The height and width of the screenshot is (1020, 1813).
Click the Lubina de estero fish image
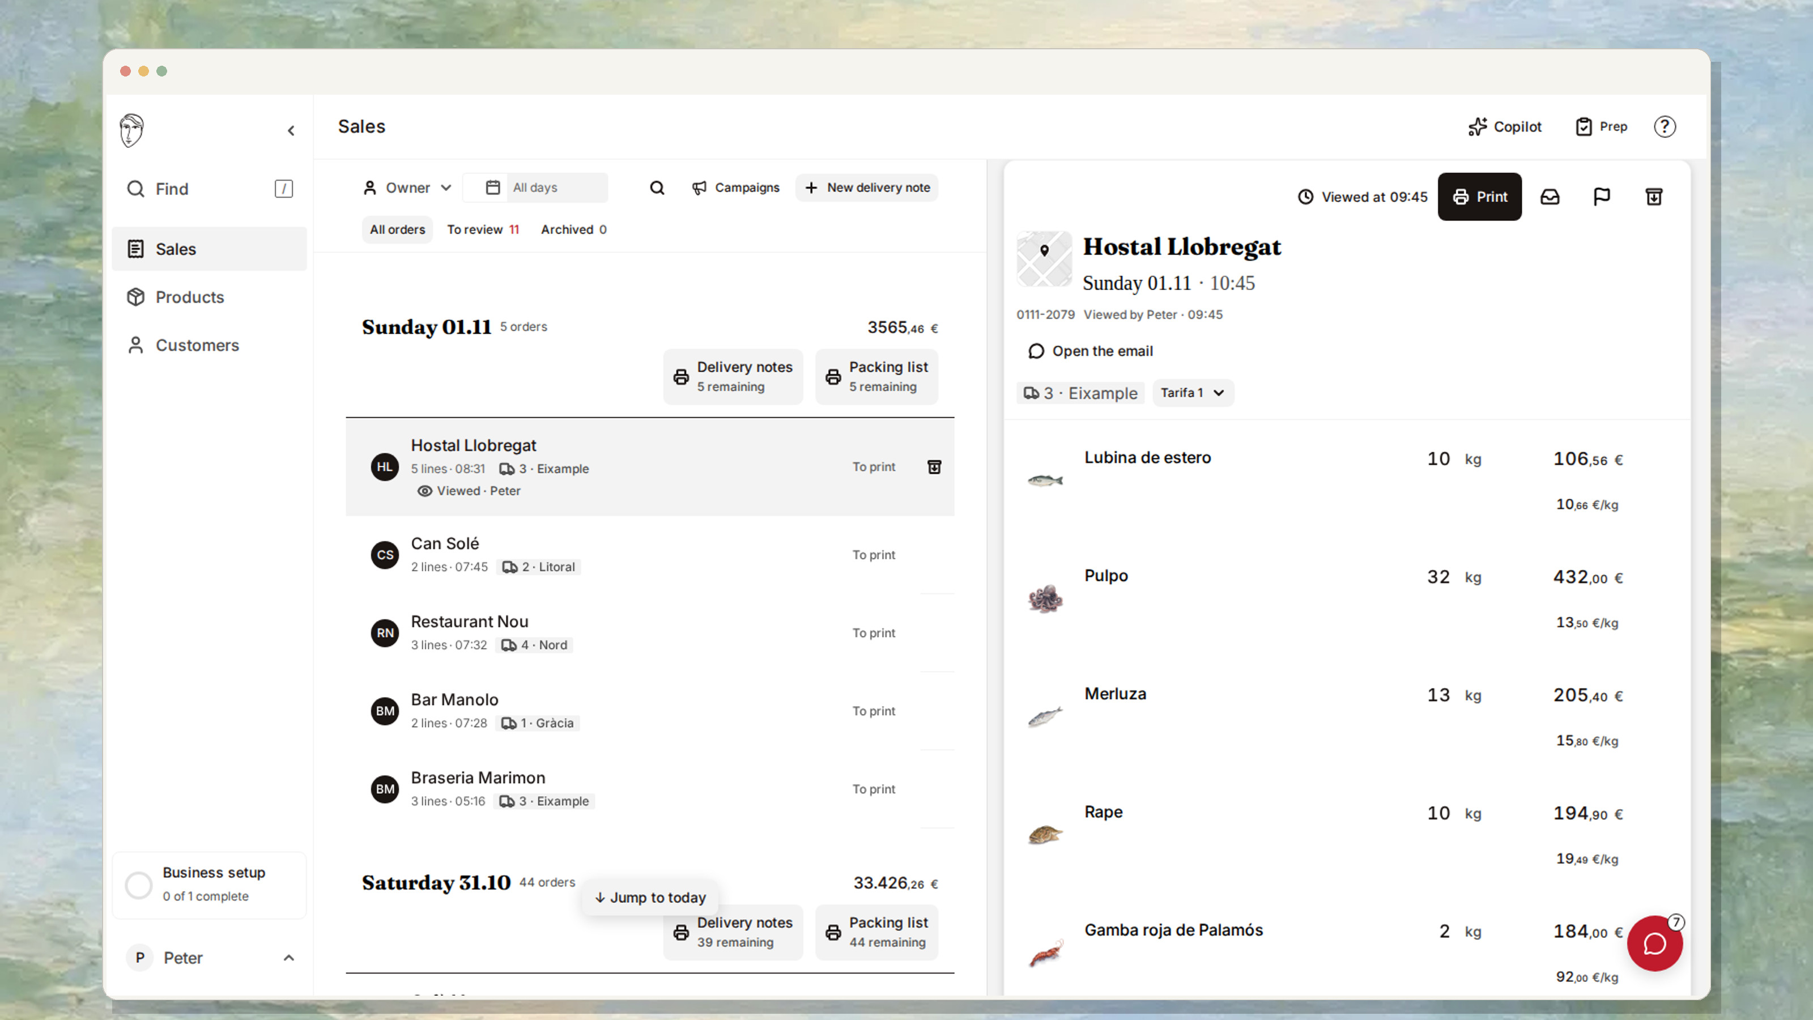(x=1045, y=481)
